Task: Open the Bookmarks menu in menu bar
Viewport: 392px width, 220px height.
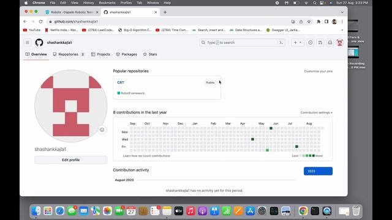Action: (x=107, y=3)
